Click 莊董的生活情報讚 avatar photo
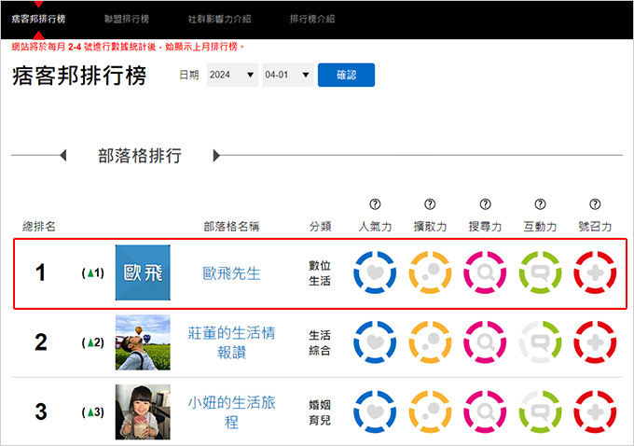The height and width of the screenshot is (446, 634). point(143,342)
